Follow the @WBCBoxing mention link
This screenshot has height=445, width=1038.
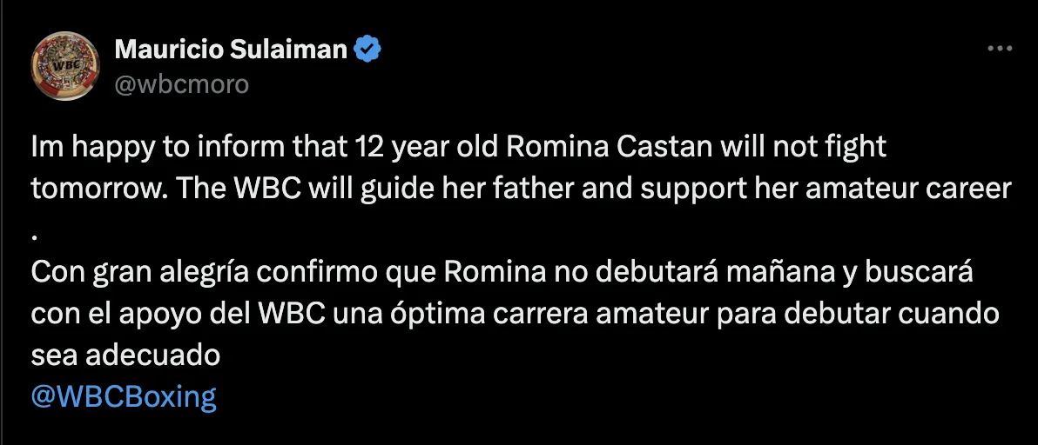coord(123,396)
